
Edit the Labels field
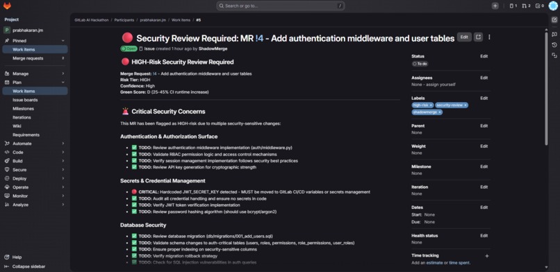484,98
